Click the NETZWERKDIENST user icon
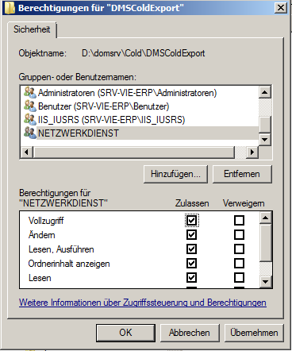 [x=30, y=133]
